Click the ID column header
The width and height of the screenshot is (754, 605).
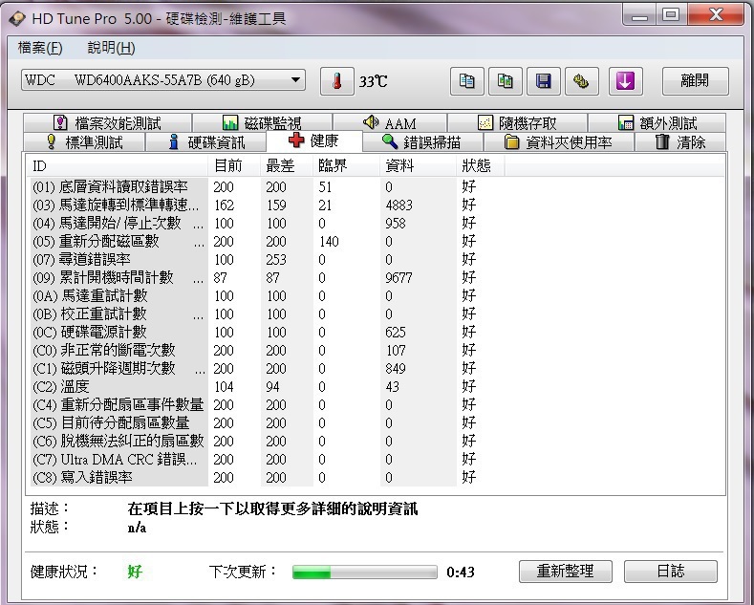118,166
